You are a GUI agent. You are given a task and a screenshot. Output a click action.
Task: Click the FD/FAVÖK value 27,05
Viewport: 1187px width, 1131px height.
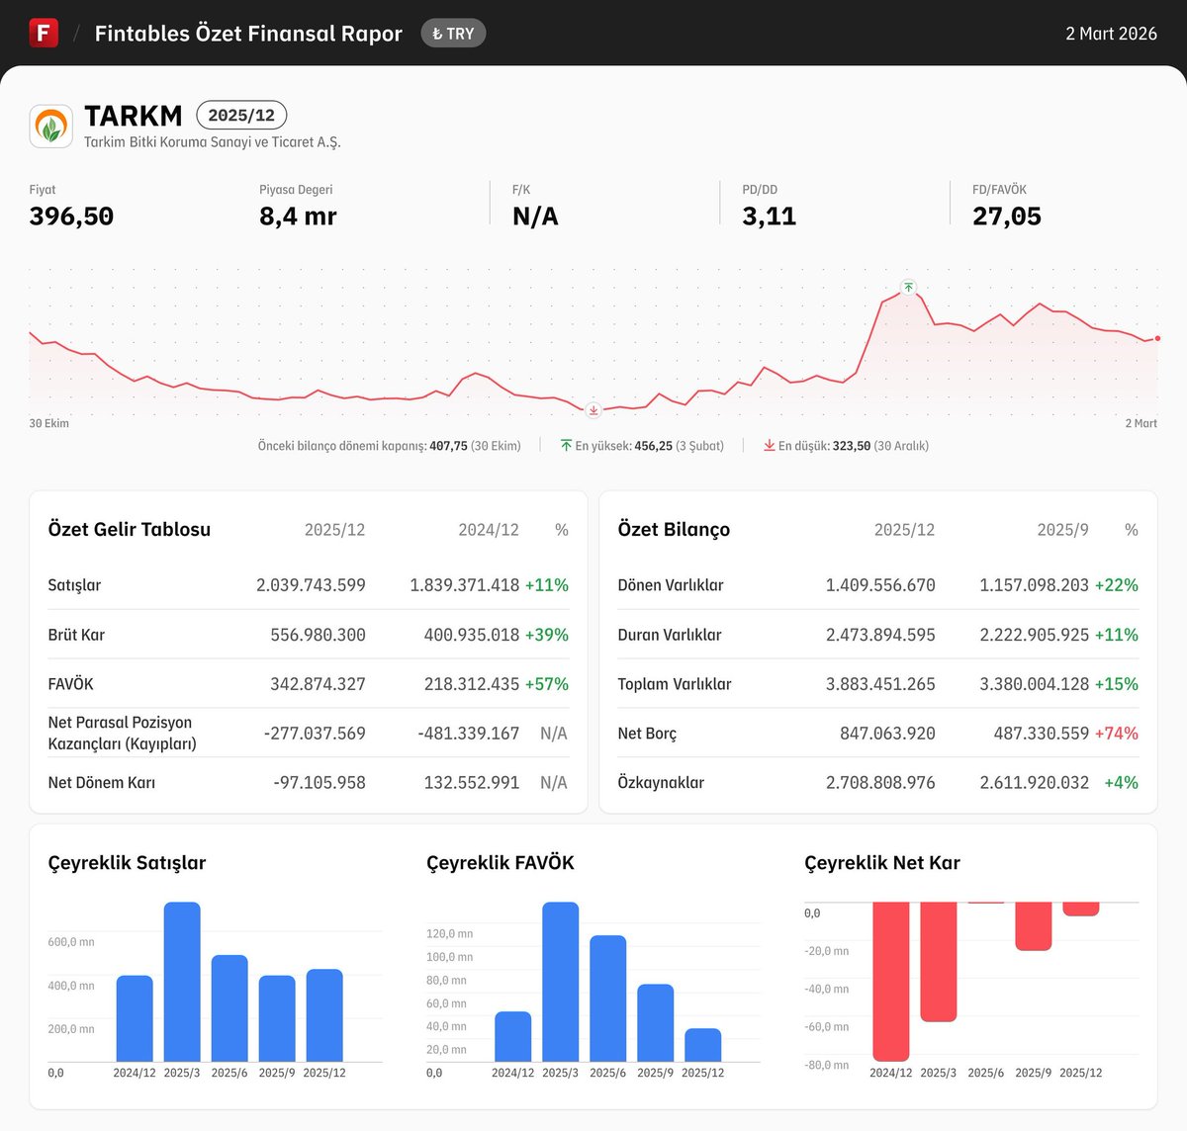pyautogui.click(x=1007, y=217)
